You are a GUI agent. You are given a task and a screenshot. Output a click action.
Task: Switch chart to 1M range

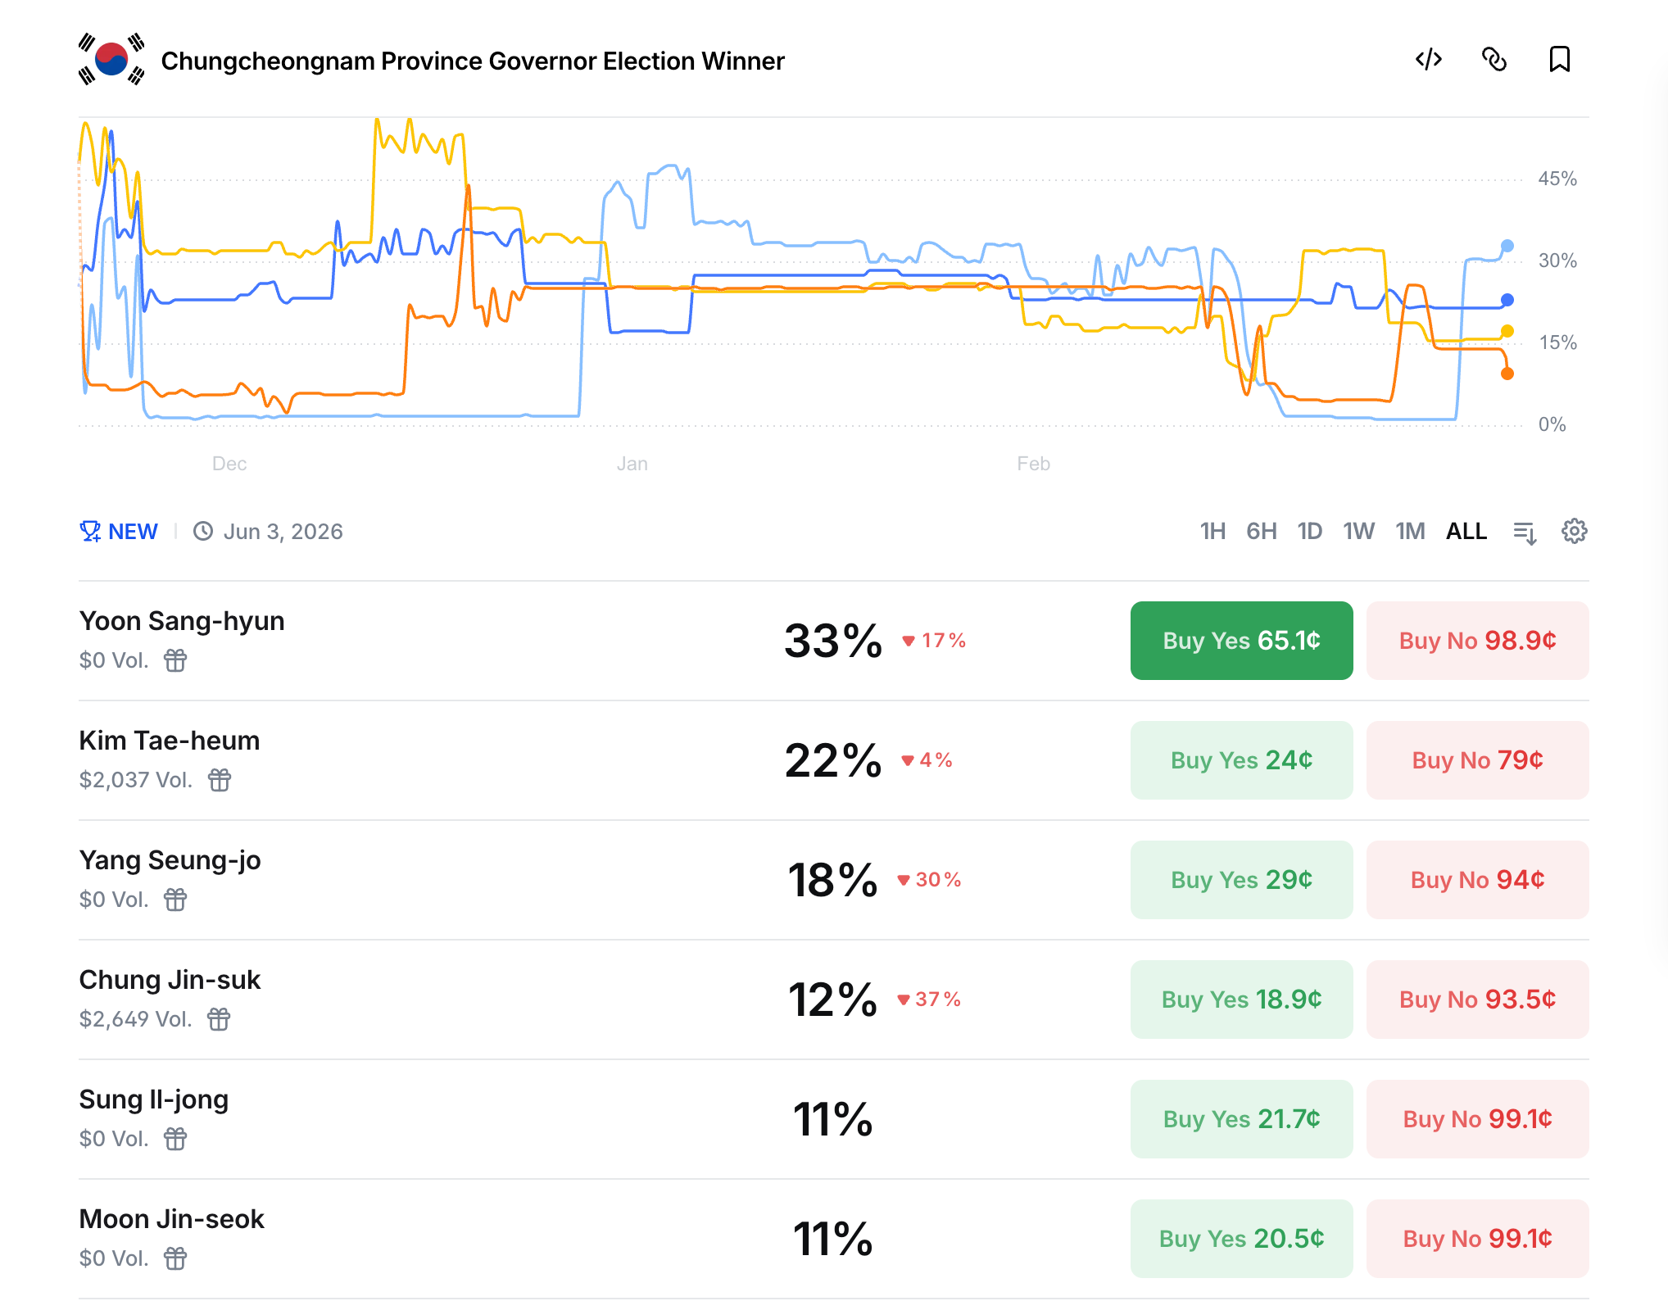coord(1410,532)
